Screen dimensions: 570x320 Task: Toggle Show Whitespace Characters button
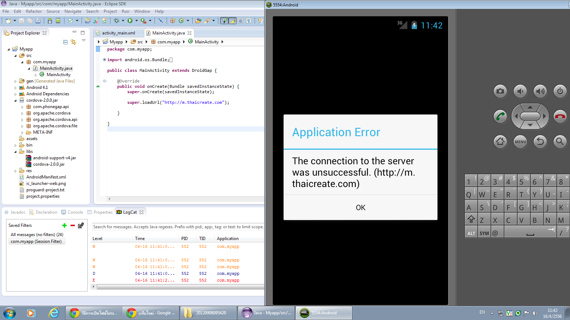[249, 21]
